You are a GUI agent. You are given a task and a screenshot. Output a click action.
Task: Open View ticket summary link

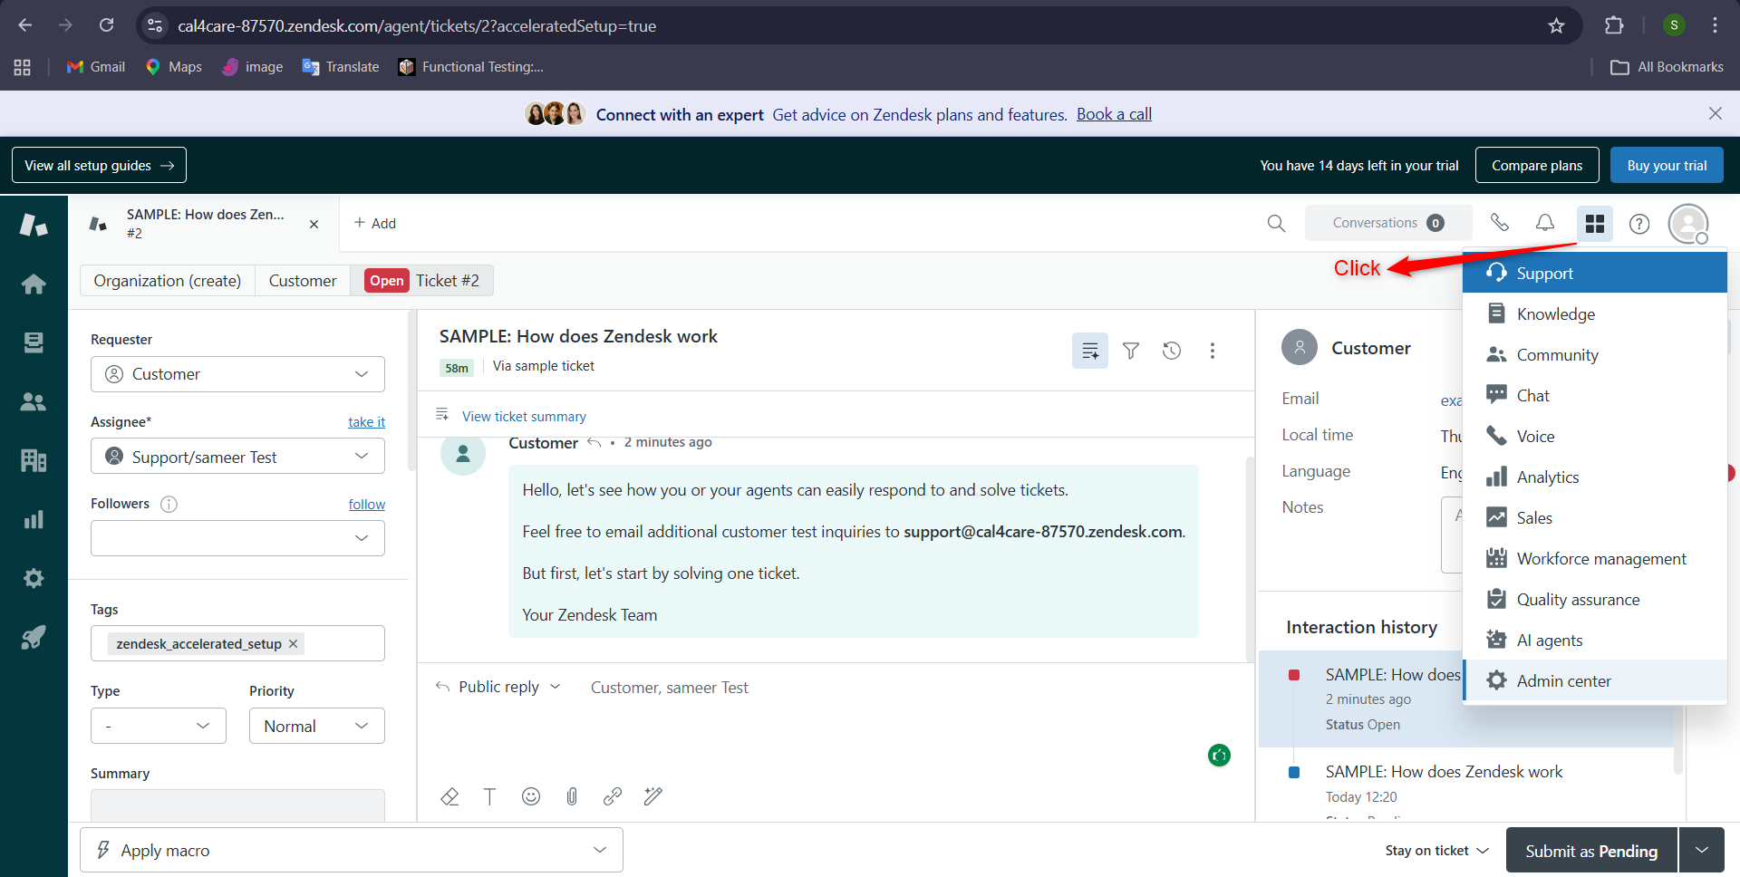(524, 416)
